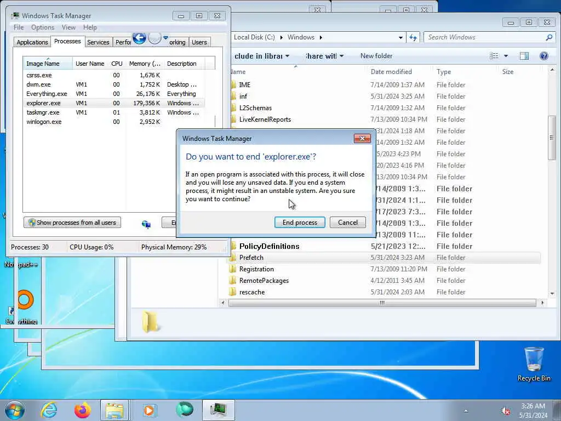
Task: Select Everything.exe process row
Action: (114, 94)
